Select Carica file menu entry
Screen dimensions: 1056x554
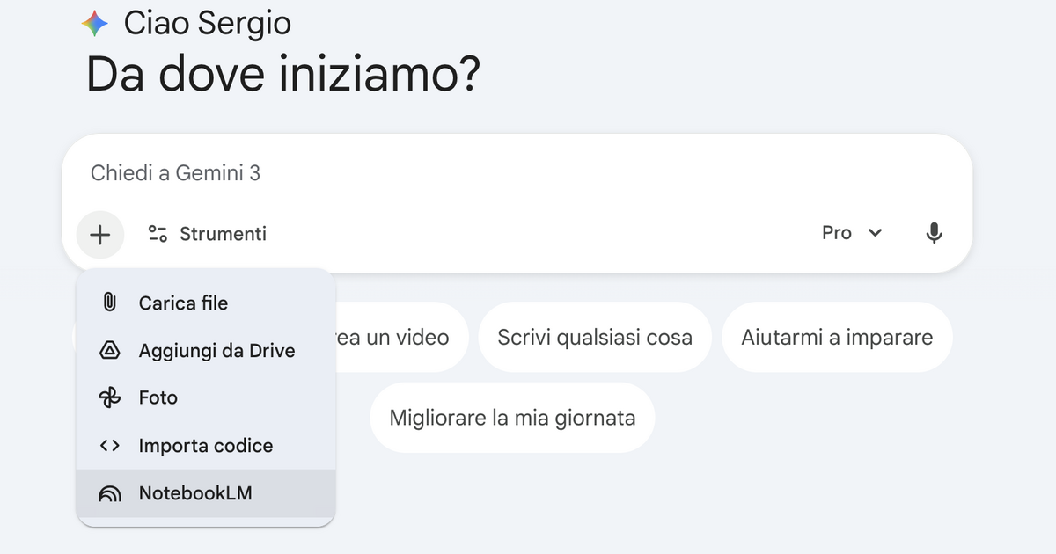[x=183, y=303]
